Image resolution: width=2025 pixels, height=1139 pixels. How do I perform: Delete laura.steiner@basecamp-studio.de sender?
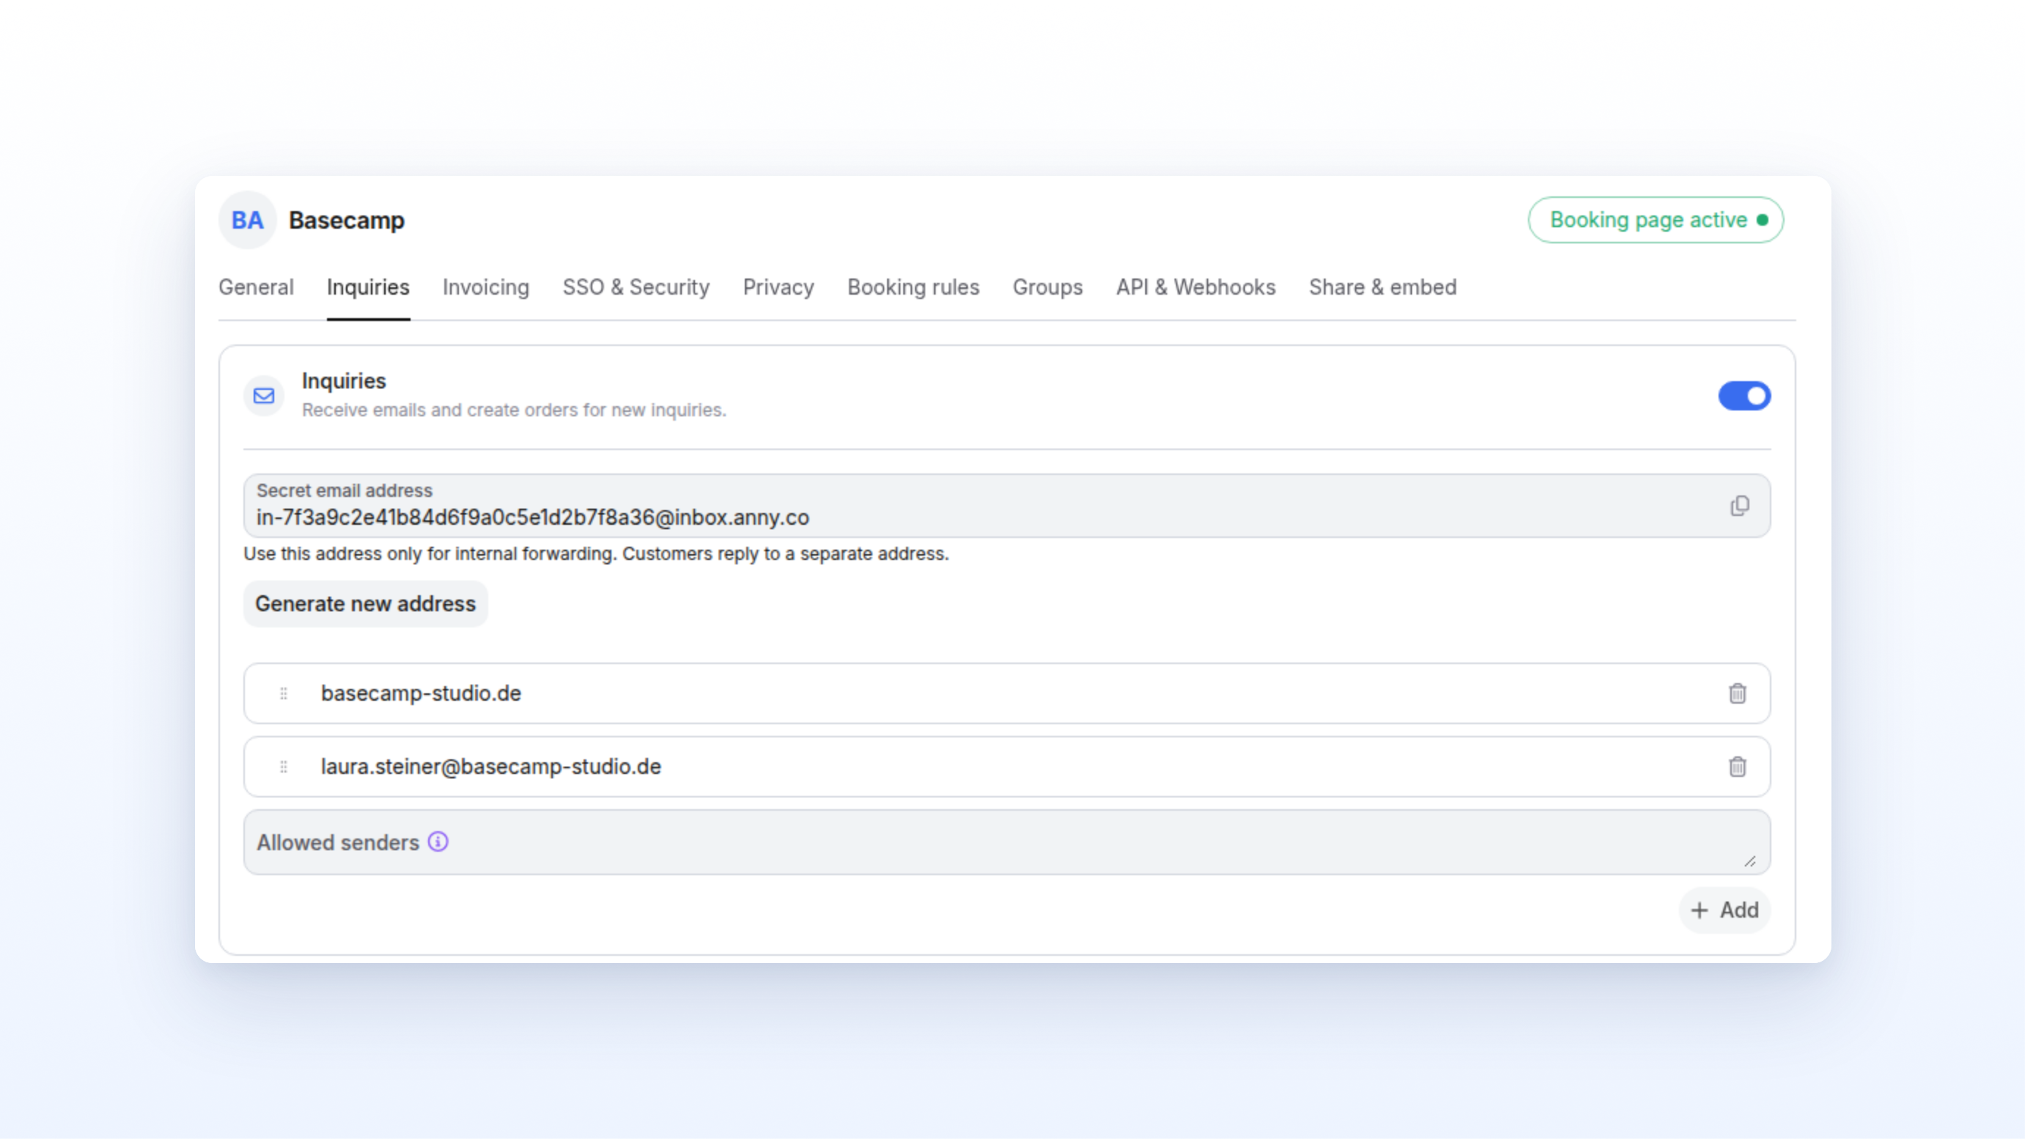point(1738,767)
